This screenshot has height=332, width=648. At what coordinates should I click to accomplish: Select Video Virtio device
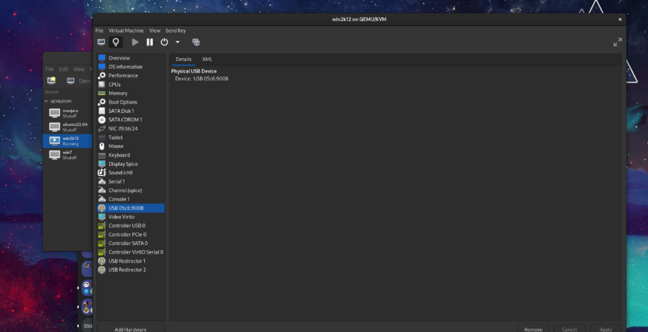pos(131,217)
